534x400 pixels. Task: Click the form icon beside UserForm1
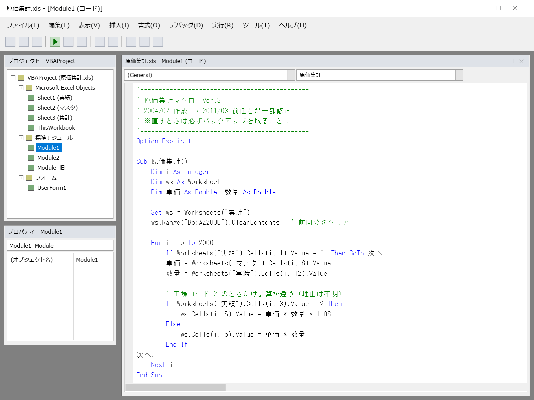pyautogui.click(x=31, y=188)
